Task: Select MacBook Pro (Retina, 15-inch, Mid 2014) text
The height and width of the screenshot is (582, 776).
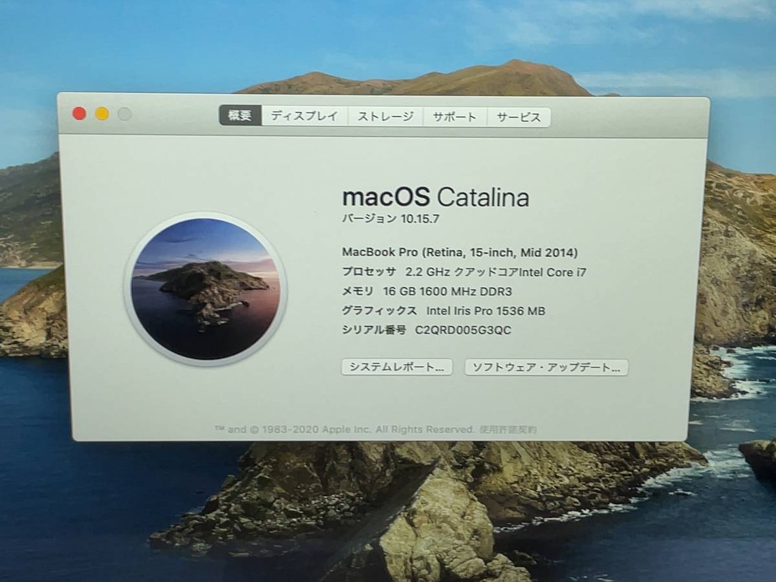Action: coord(460,252)
